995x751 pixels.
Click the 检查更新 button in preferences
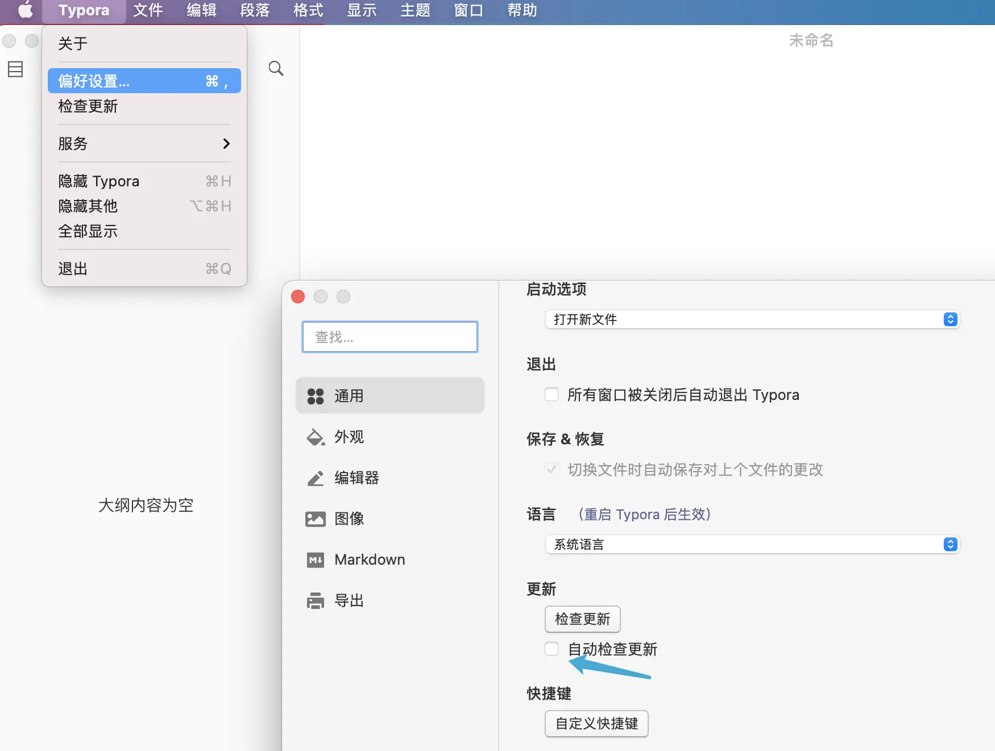pos(582,619)
